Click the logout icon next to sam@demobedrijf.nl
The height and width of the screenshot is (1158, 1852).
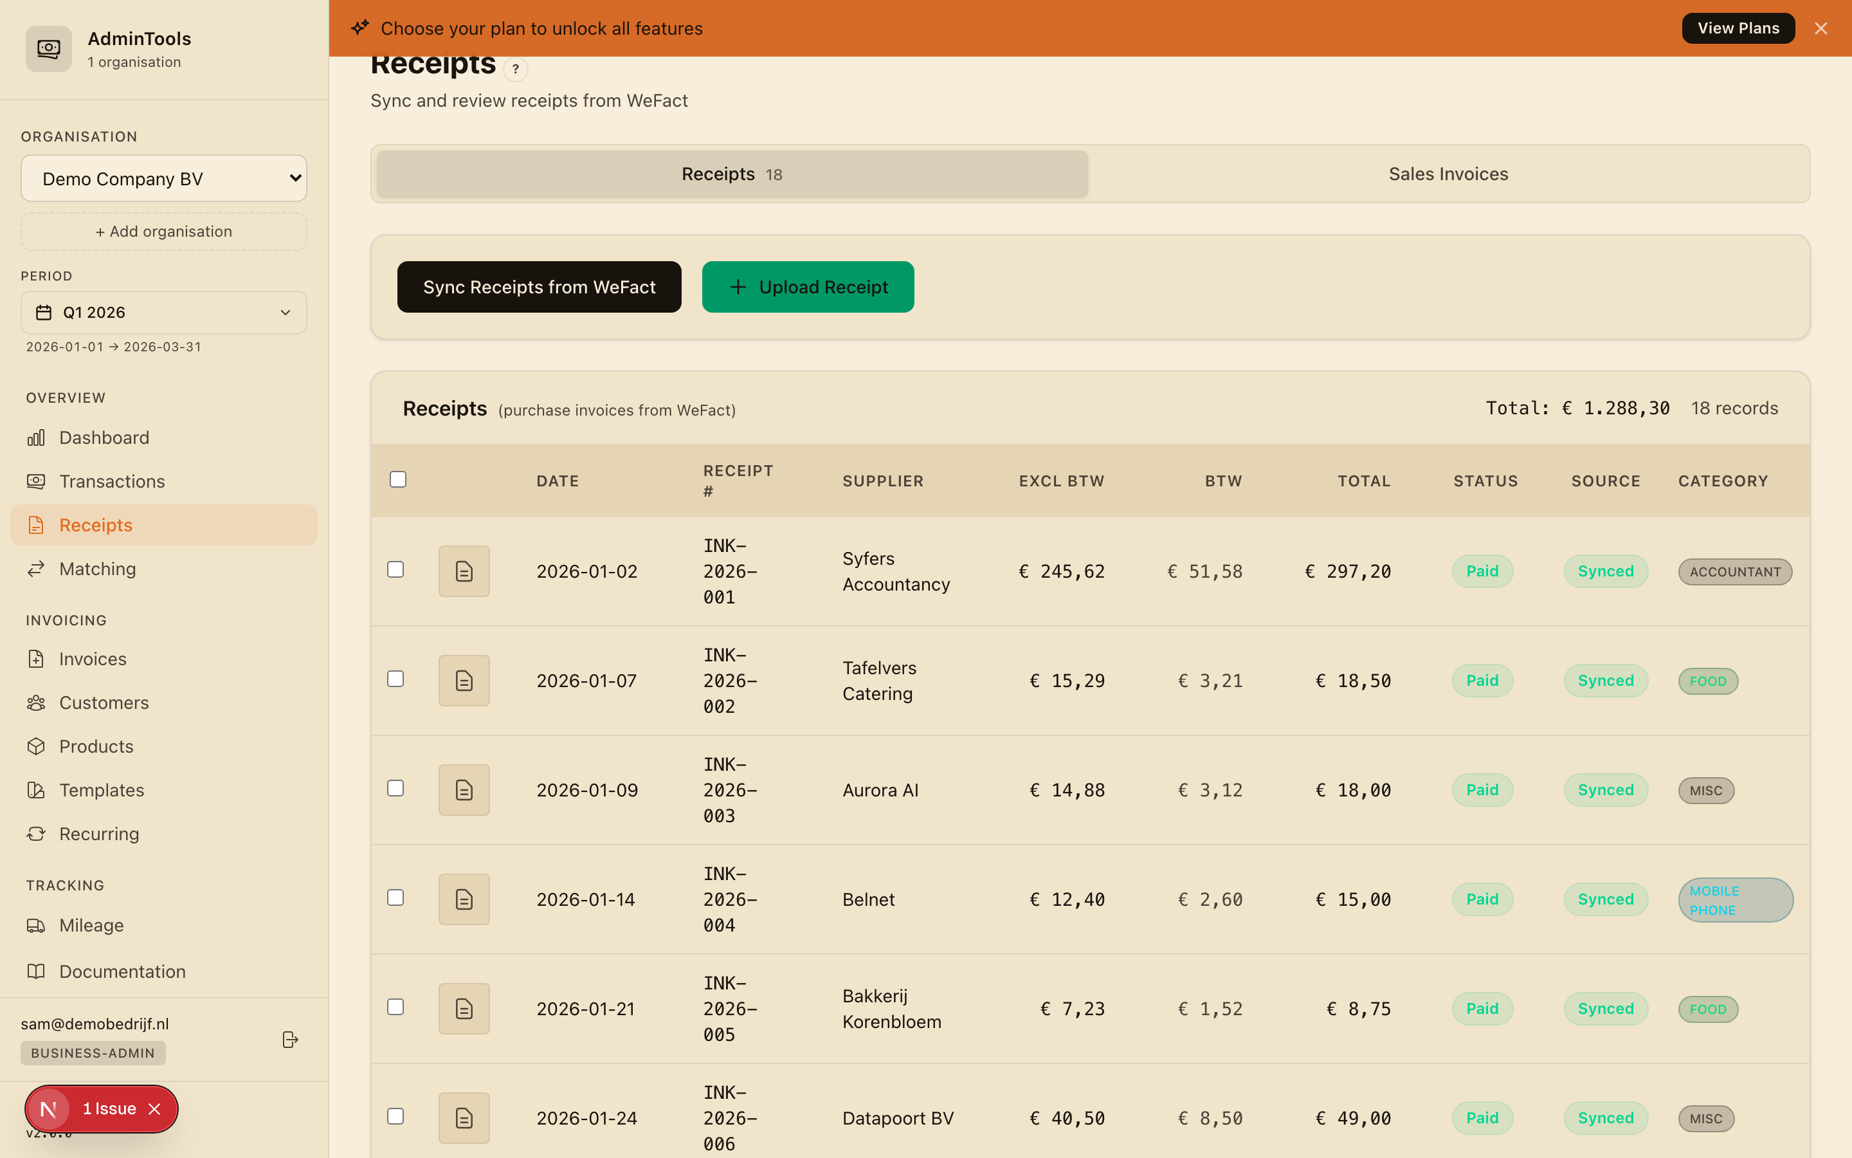pos(290,1039)
